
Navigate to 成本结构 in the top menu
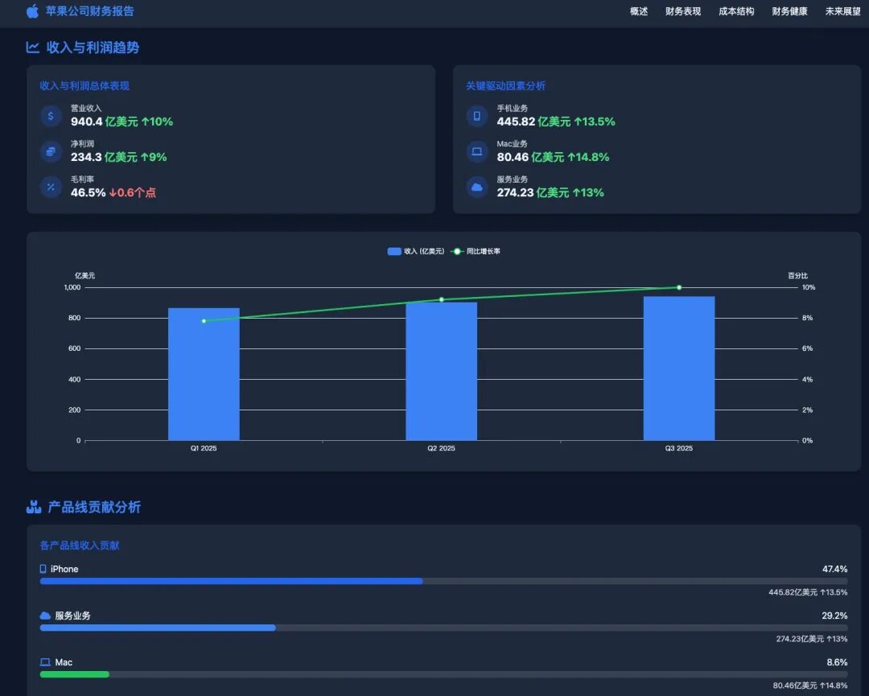pos(736,11)
